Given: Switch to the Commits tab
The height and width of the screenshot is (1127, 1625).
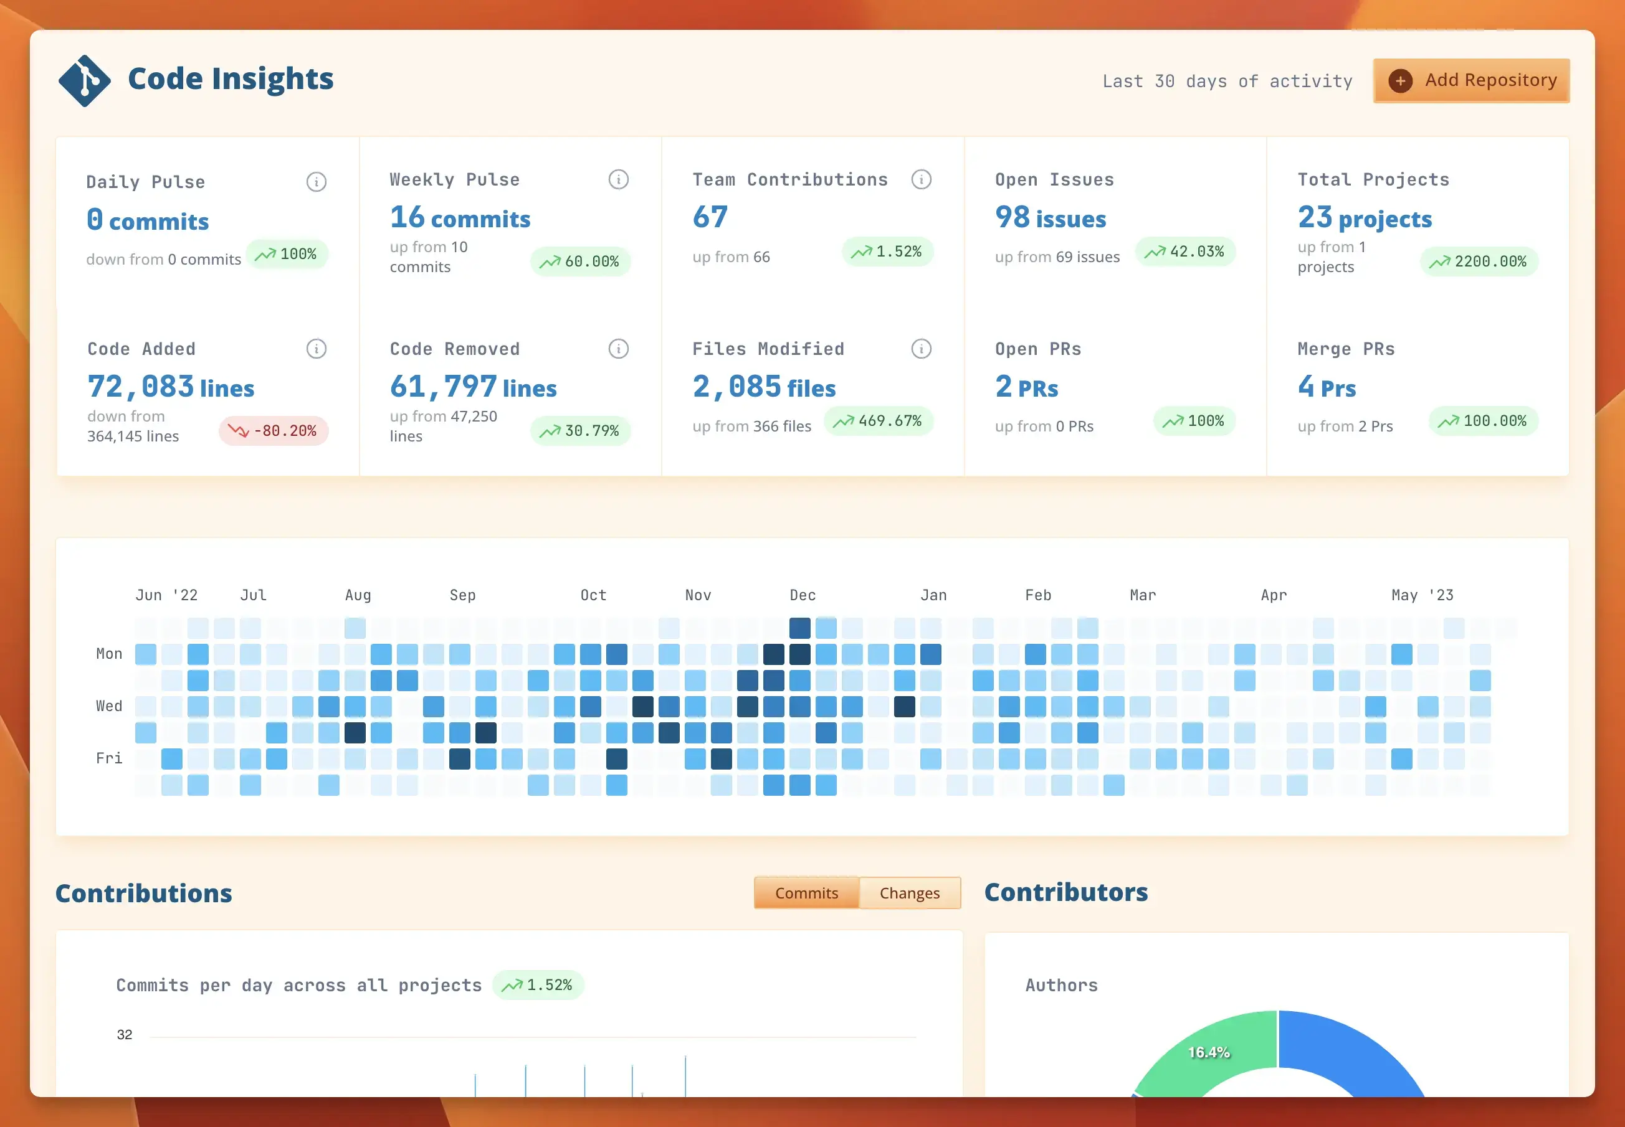Looking at the screenshot, I should (x=806, y=892).
